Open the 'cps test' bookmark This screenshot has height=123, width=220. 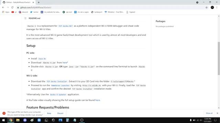(x=67, y=12)
